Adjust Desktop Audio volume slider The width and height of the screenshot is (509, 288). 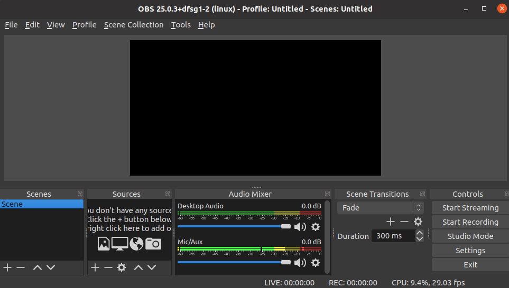pyautogui.click(x=234, y=226)
